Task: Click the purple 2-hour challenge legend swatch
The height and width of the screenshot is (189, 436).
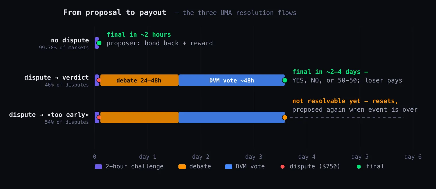Action: (98, 167)
